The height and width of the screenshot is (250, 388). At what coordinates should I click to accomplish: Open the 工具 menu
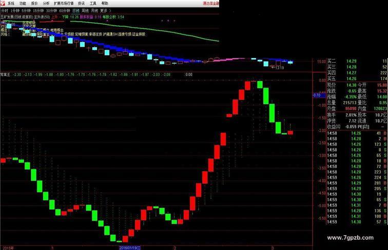[x=93, y=4]
